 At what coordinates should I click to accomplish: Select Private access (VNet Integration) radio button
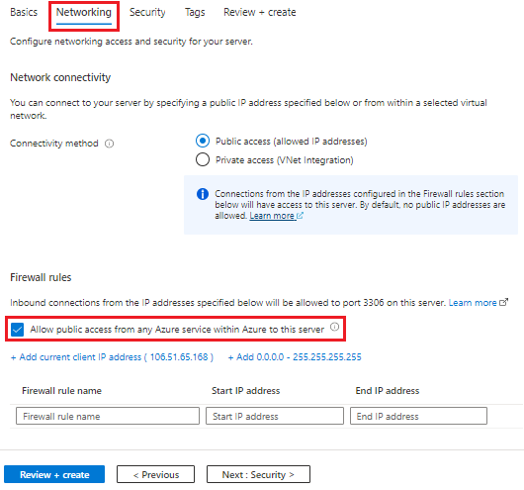point(203,159)
